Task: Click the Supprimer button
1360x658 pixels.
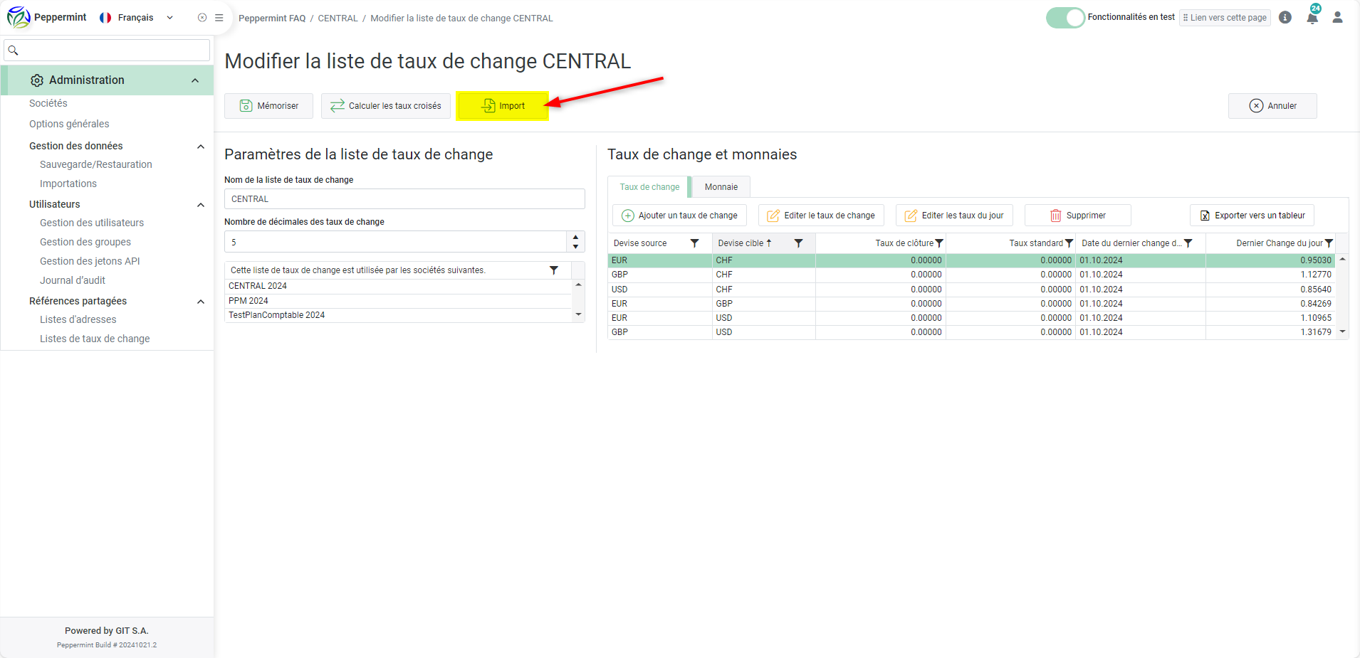Action: [1078, 216]
